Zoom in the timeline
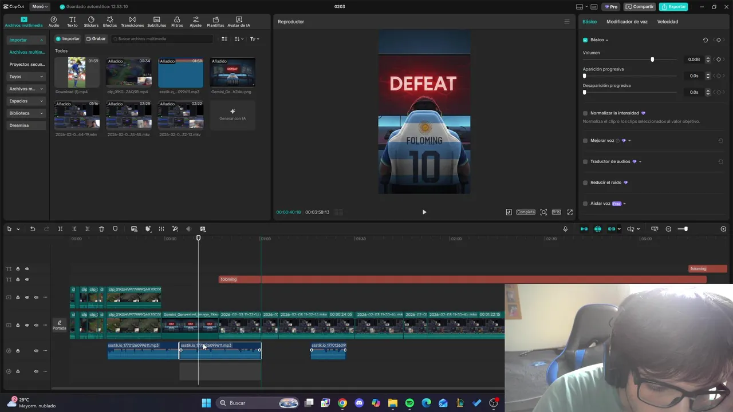733x412 pixels. tap(723, 229)
